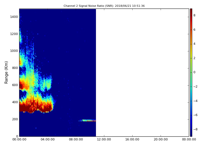Click the colorbar label −2
The width and height of the screenshot is (202, 151).
coord(195,87)
